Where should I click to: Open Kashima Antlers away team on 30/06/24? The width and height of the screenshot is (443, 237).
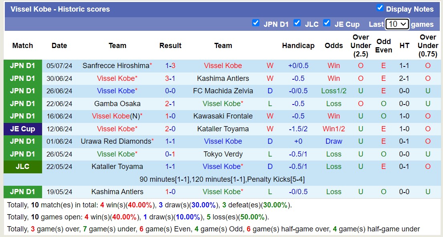point(223,78)
